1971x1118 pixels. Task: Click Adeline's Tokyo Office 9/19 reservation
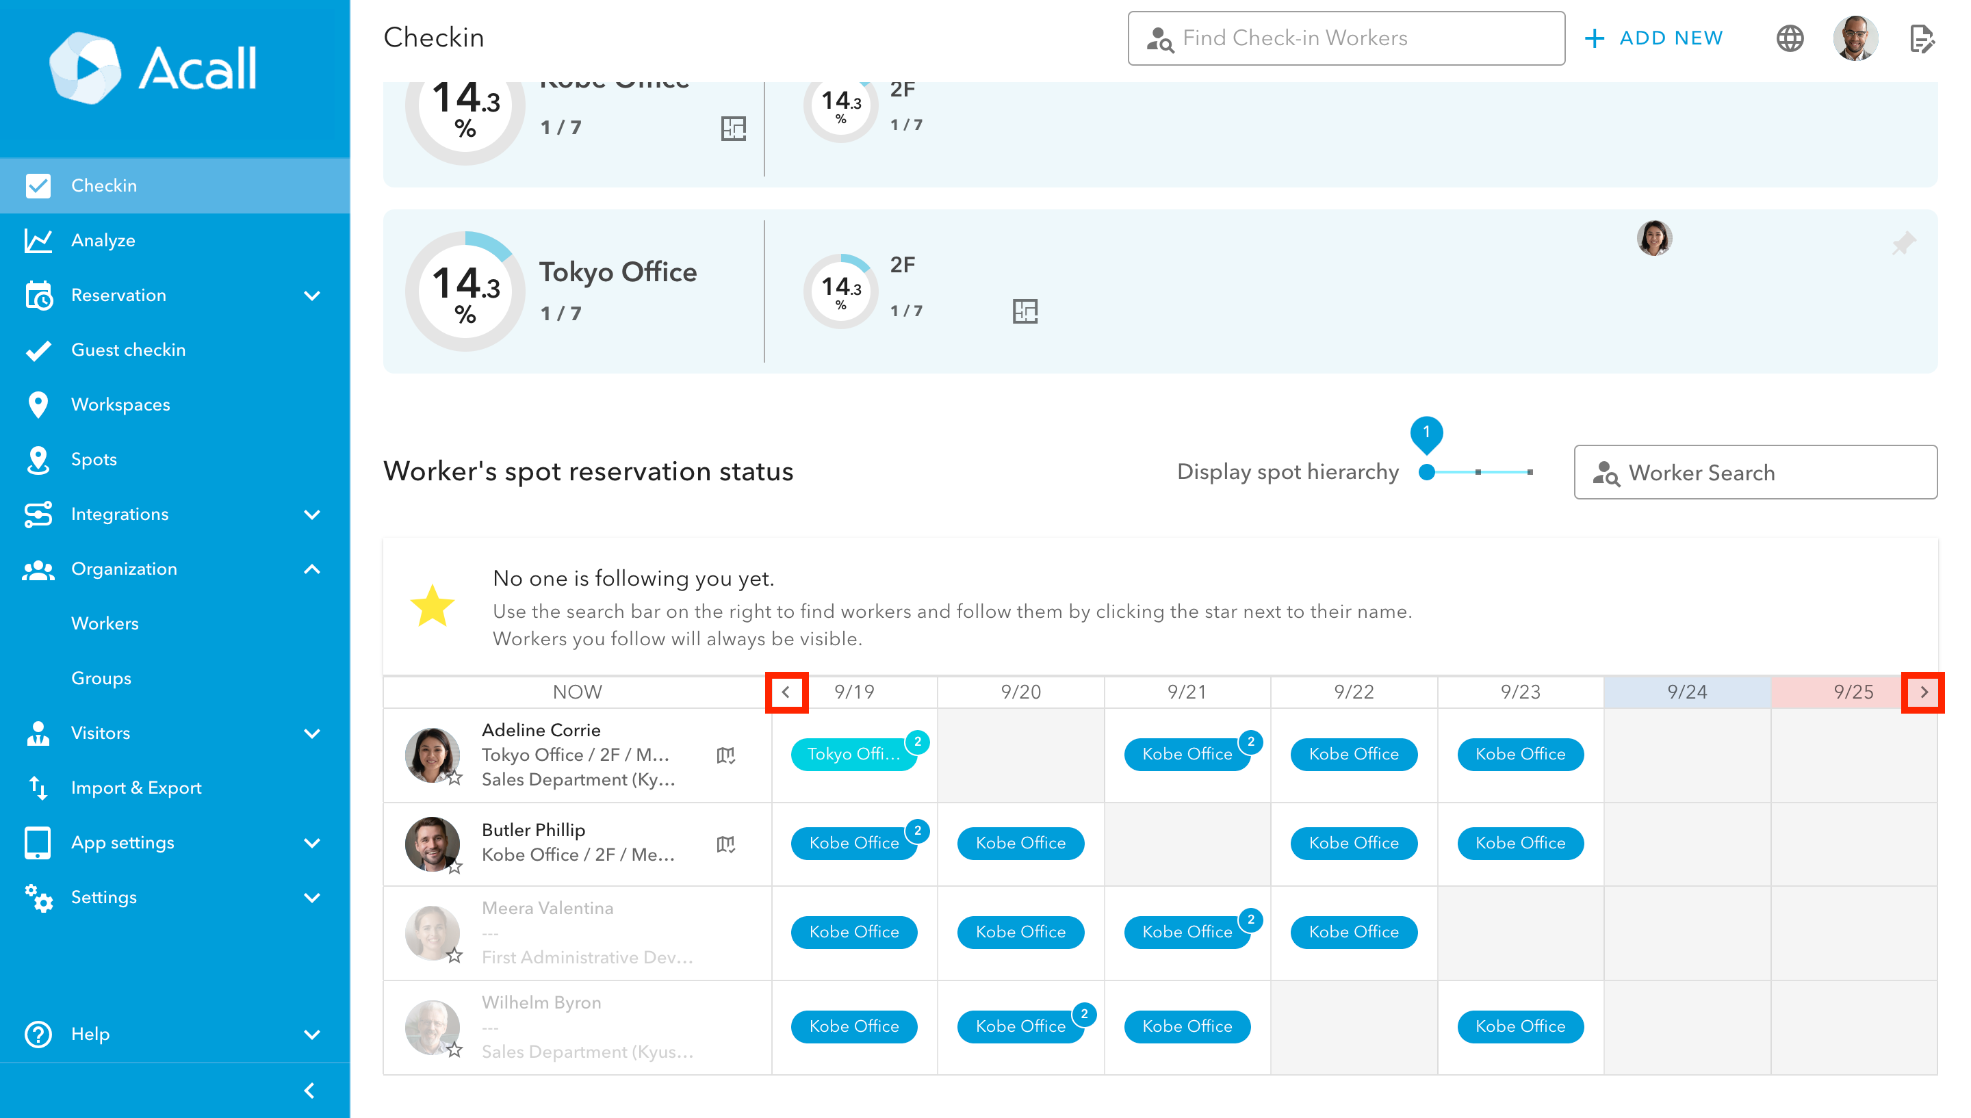(x=853, y=755)
